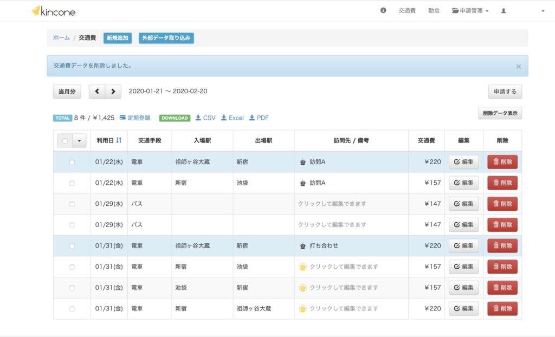Edit the second 01/29 バス entry
The height and width of the screenshot is (337, 555).
pos(464,224)
